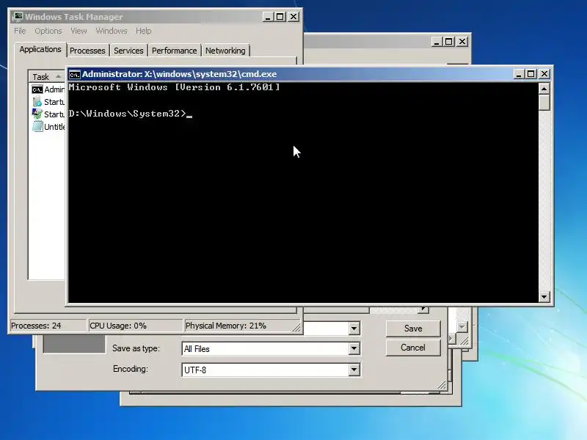Maximize the cmd.exe window
587x440 pixels.
531,74
